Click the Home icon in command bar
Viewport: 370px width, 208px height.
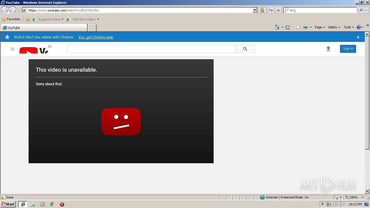coord(277,27)
